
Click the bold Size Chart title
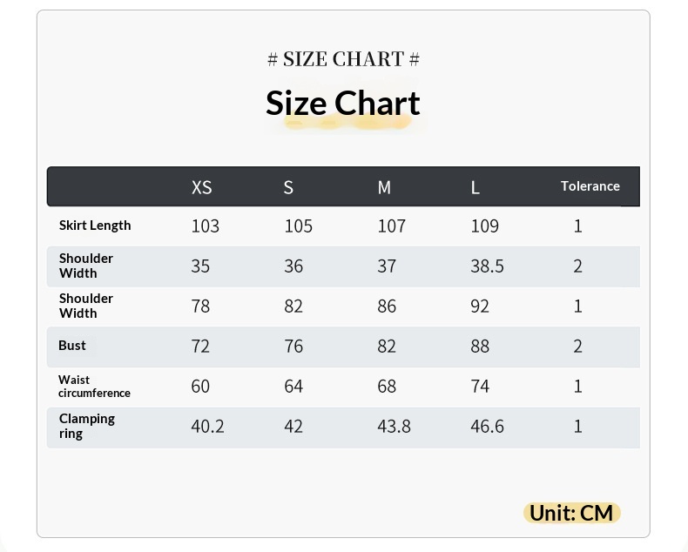pyautogui.click(x=342, y=103)
